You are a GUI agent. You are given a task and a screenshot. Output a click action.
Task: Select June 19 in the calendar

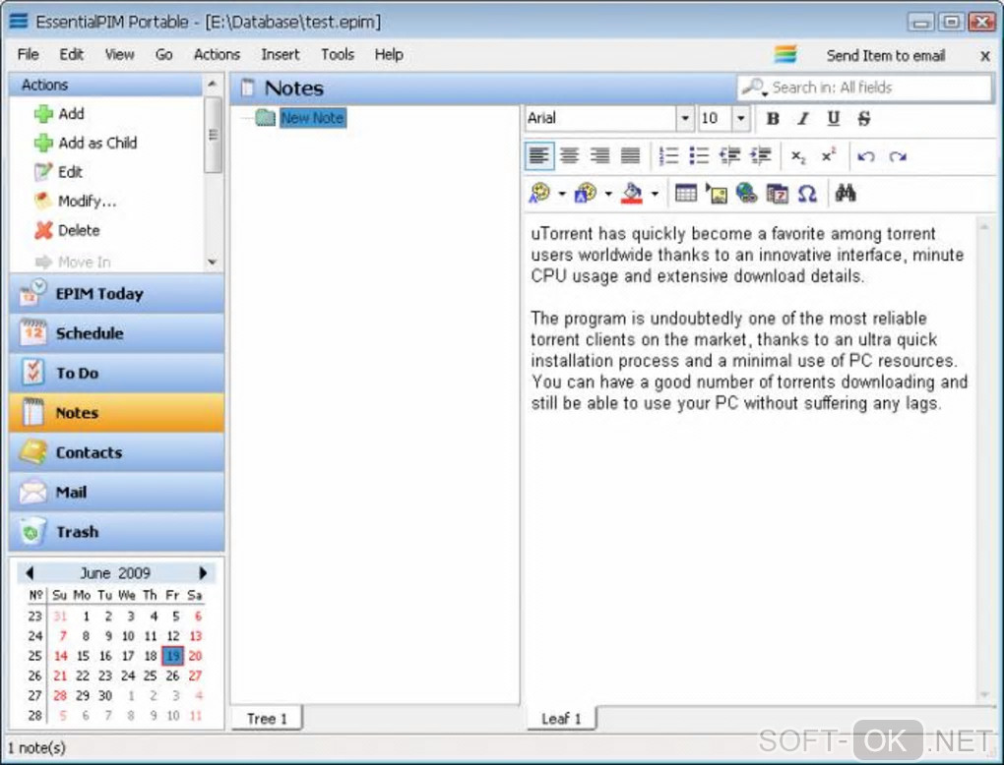pos(173,656)
